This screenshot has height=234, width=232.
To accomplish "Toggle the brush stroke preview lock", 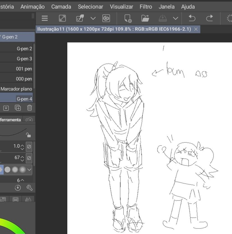I will [28, 135].
